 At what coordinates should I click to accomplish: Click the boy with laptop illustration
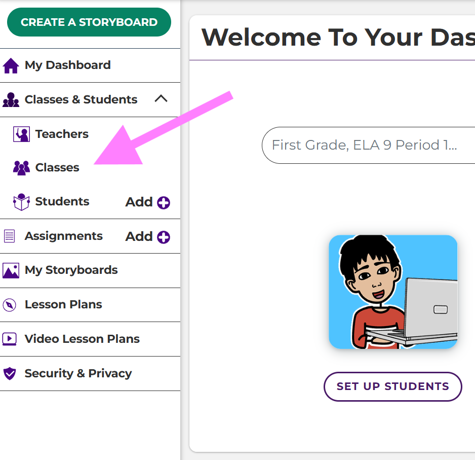pos(393,292)
